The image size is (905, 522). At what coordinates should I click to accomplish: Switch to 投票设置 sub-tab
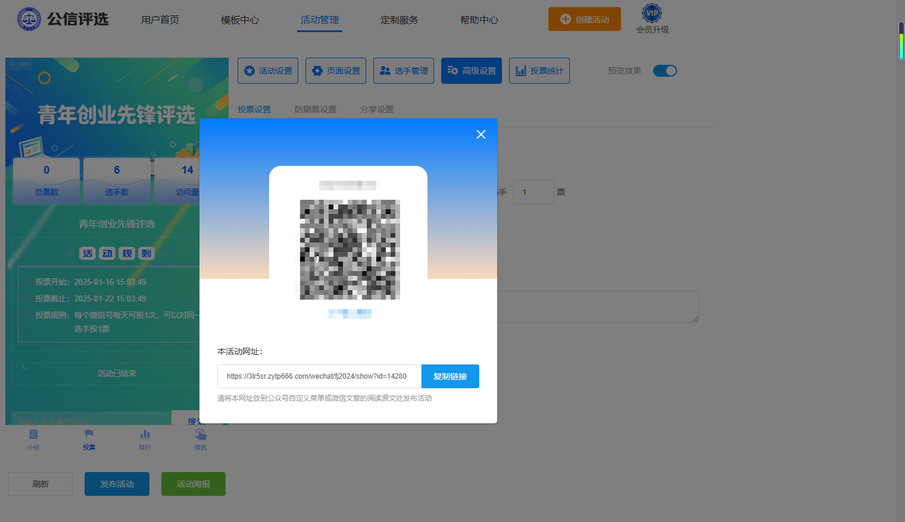254,109
